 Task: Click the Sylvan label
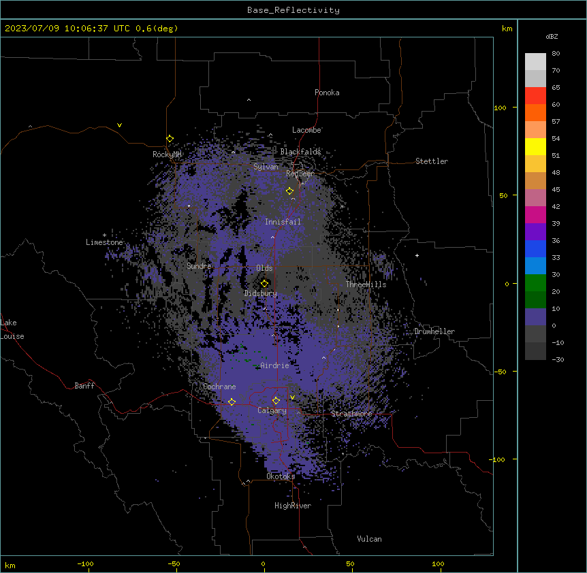click(x=266, y=167)
